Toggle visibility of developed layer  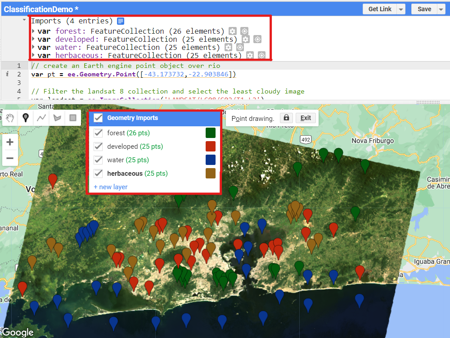click(x=98, y=146)
